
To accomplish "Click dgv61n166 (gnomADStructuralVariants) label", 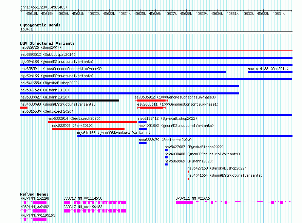I will point(114,133).
